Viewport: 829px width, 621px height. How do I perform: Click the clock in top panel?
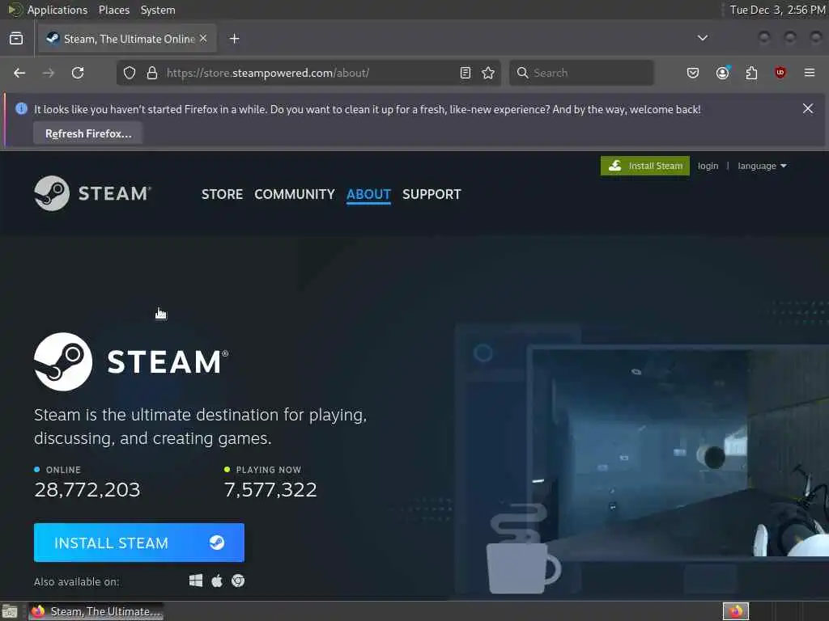point(777,10)
